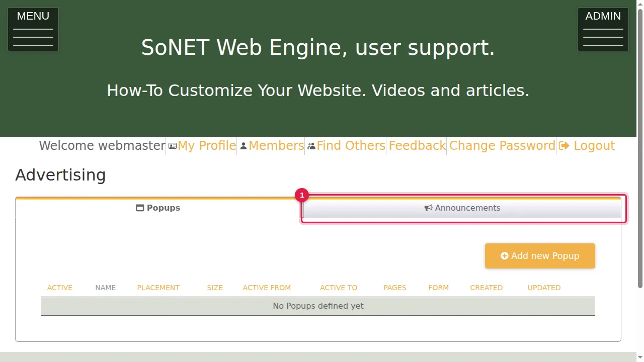644x362 pixels.
Task: Click the 'Welcome webmaster' text
Action: pos(102,146)
